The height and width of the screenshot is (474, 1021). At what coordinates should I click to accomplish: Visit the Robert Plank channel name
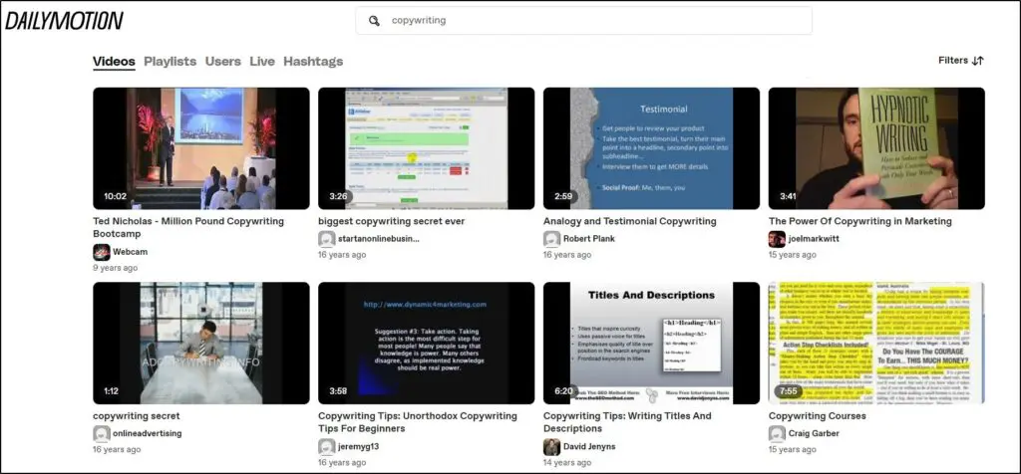pyautogui.click(x=589, y=239)
